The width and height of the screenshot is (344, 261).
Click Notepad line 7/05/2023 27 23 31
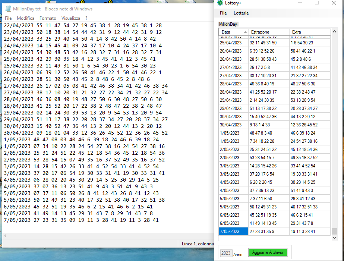click(81, 220)
